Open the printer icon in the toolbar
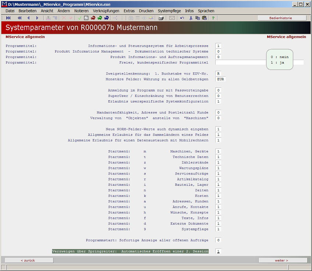The image size is (312, 271). click(160, 17)
